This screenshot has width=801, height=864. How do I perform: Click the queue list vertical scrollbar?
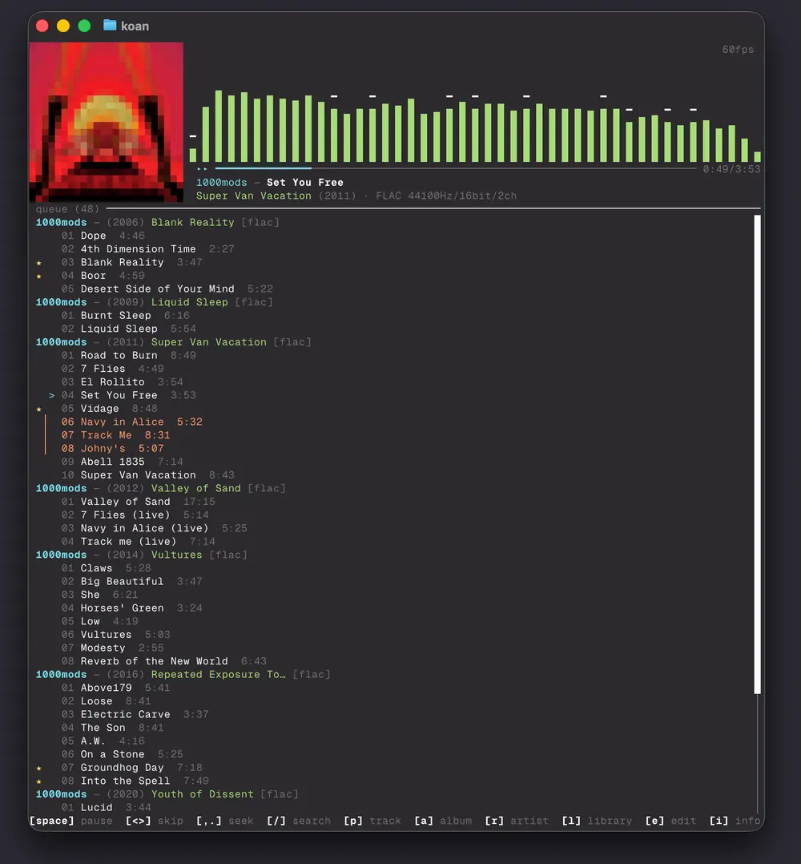coord(757,454)
